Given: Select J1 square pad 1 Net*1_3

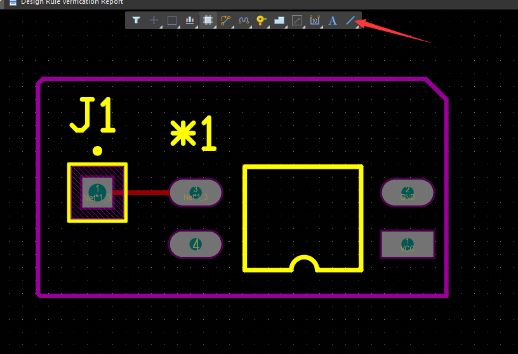Looking at the screenshot, I should pyautogui.click(x=97, y=193).
